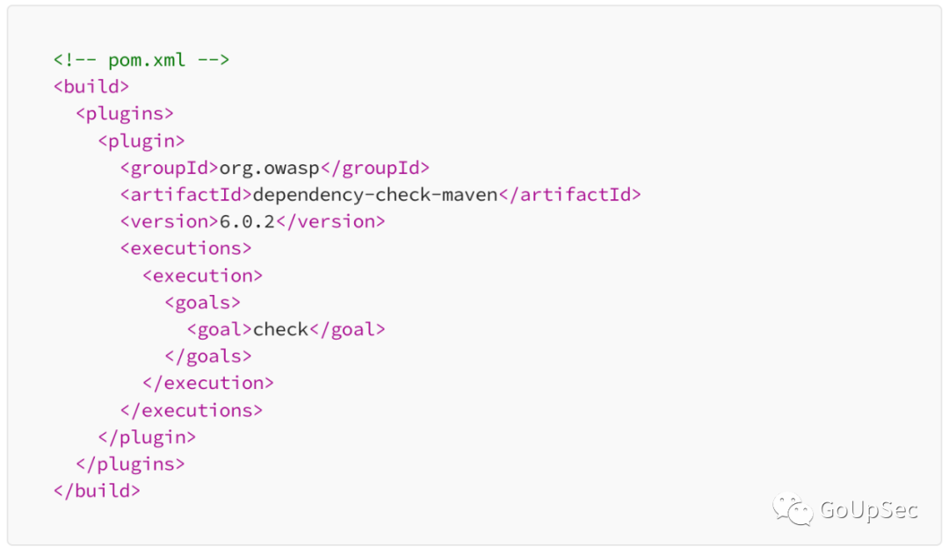The height and width of the screenshot is (554, 949).
Task: Click the opening plugin tag
Action: [x=141, y=141]
